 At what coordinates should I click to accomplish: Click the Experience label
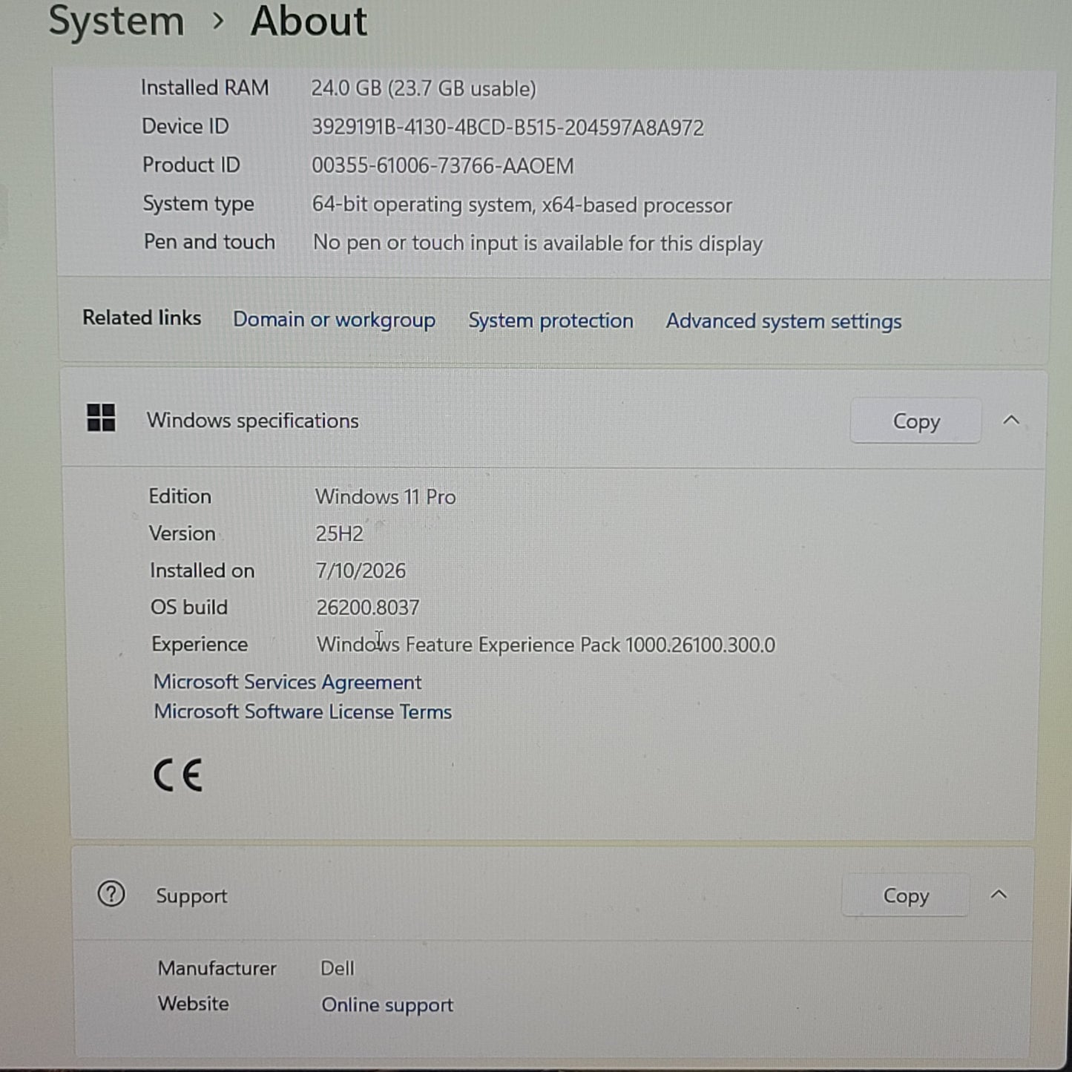click(x=200, y=644)
